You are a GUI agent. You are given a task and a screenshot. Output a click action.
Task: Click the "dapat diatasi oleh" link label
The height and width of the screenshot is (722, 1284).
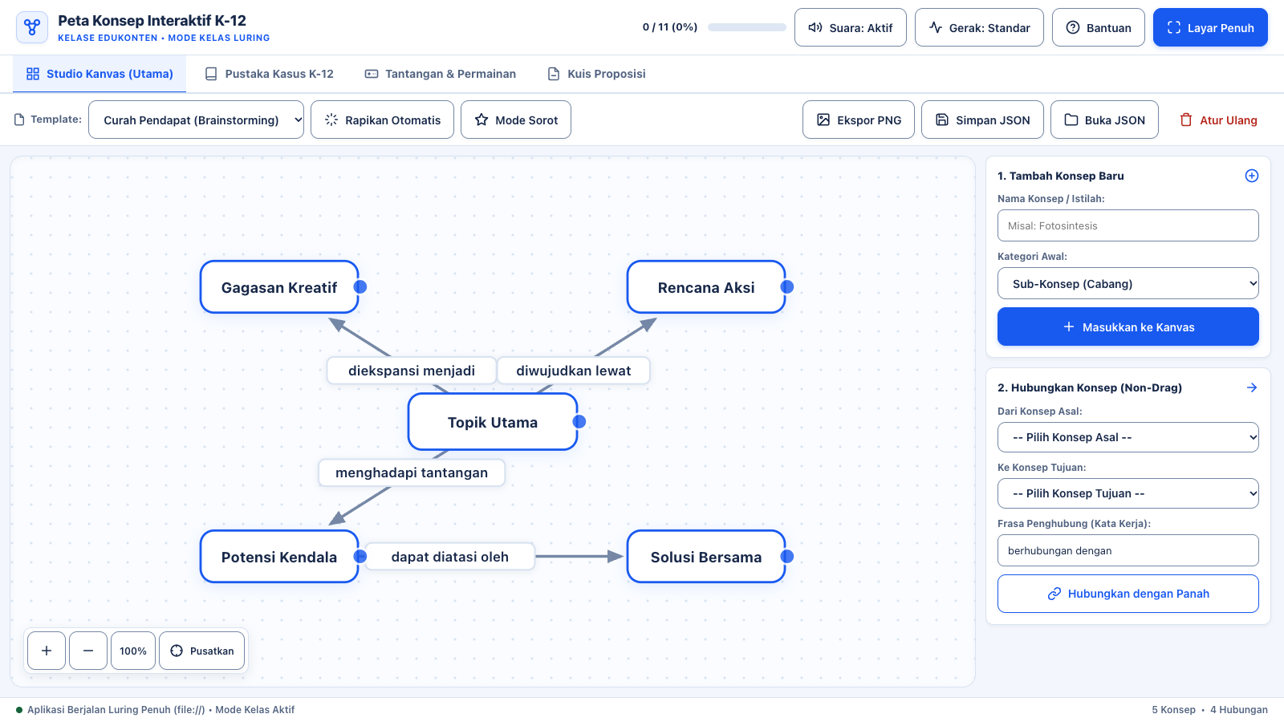[x=450, y=557]
